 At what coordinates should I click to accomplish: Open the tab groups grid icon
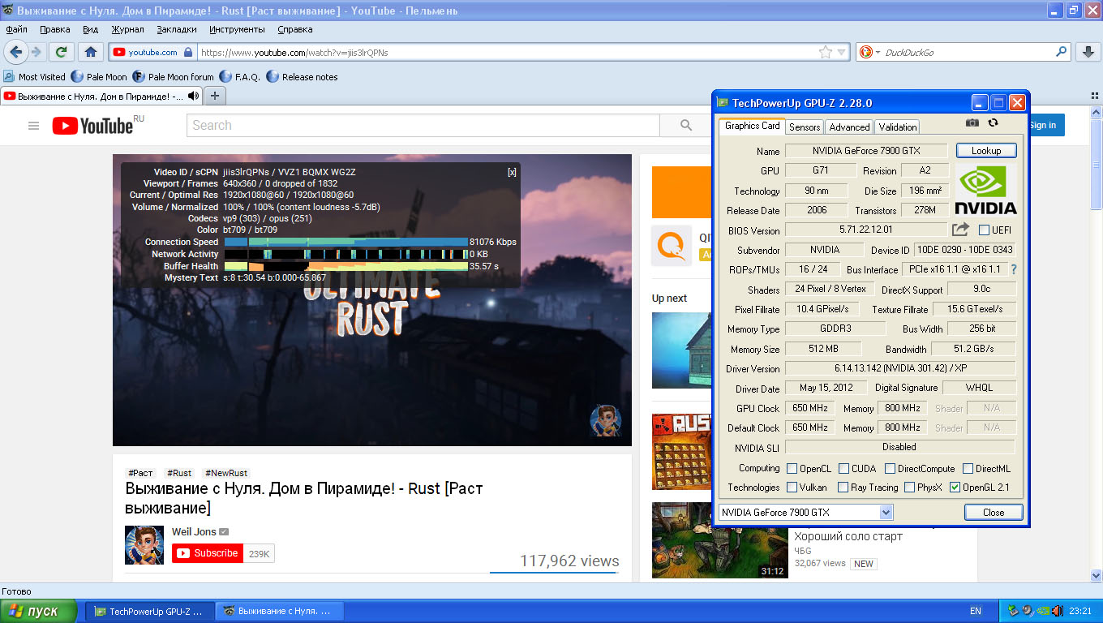click(1095, 96)
